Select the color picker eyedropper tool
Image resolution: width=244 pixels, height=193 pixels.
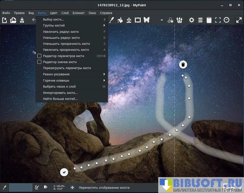112,20
